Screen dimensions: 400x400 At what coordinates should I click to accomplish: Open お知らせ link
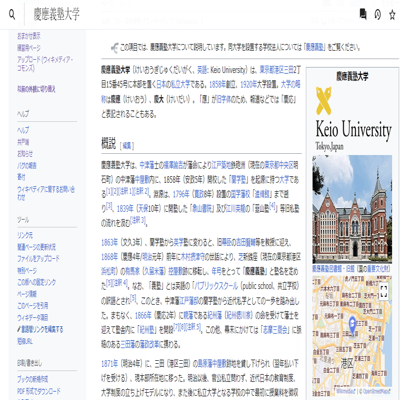[25, 154]
